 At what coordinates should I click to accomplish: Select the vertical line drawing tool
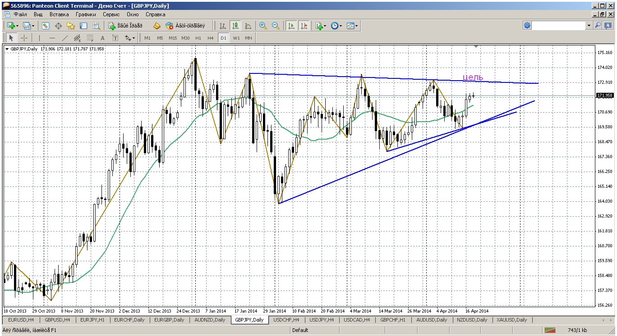point(39,38)
